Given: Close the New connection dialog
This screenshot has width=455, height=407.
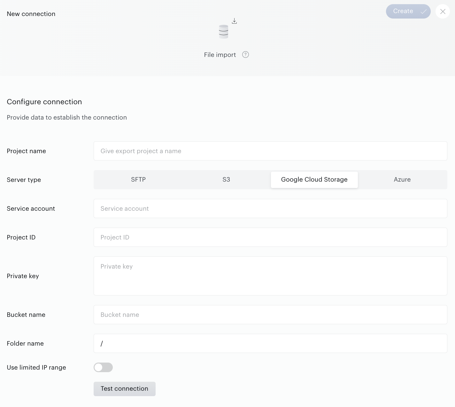Looking at the screenshot, I should 443,11.
